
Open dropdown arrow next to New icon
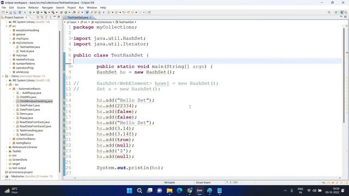click(7, 13)
